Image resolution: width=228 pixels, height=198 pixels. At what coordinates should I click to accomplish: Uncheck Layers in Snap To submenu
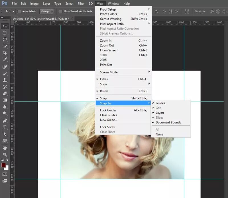[171, 113]
